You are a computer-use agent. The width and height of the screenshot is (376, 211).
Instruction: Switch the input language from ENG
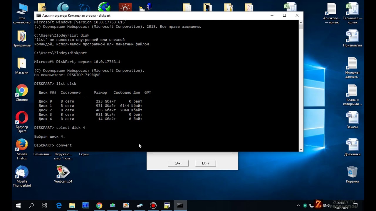[326, 205]
